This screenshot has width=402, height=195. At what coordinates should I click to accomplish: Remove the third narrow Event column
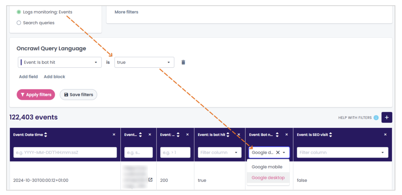tap(187, 135)
